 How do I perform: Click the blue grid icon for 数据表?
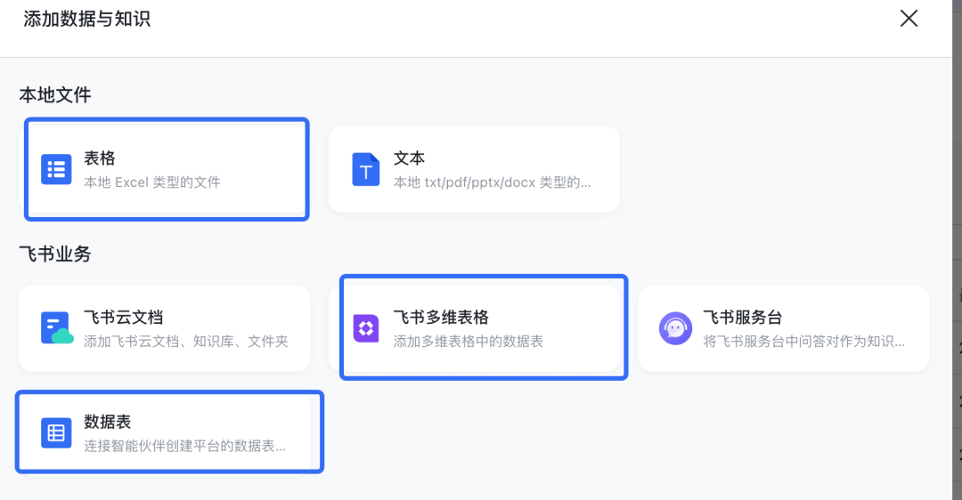click(x=56, y=432)
